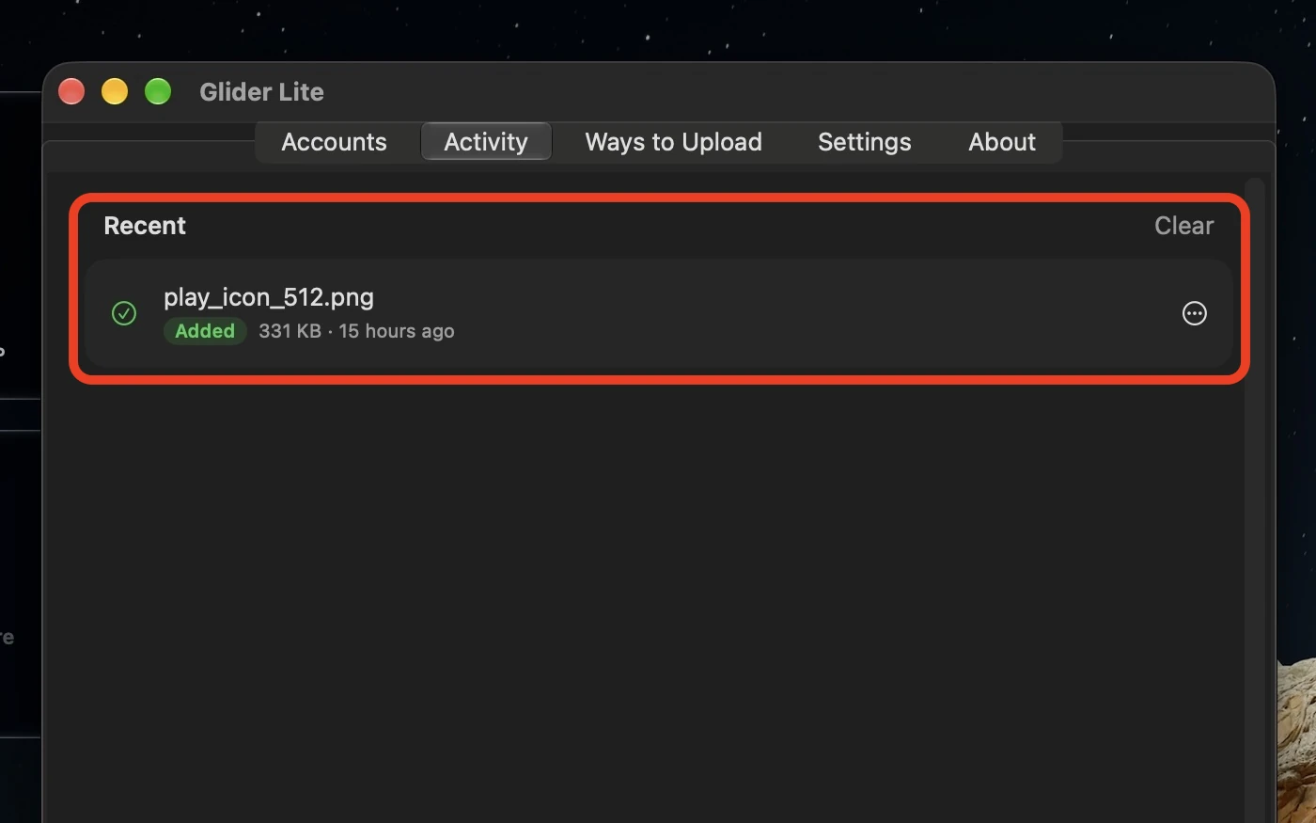Minimize the Glider Lite window

(115, 91)
